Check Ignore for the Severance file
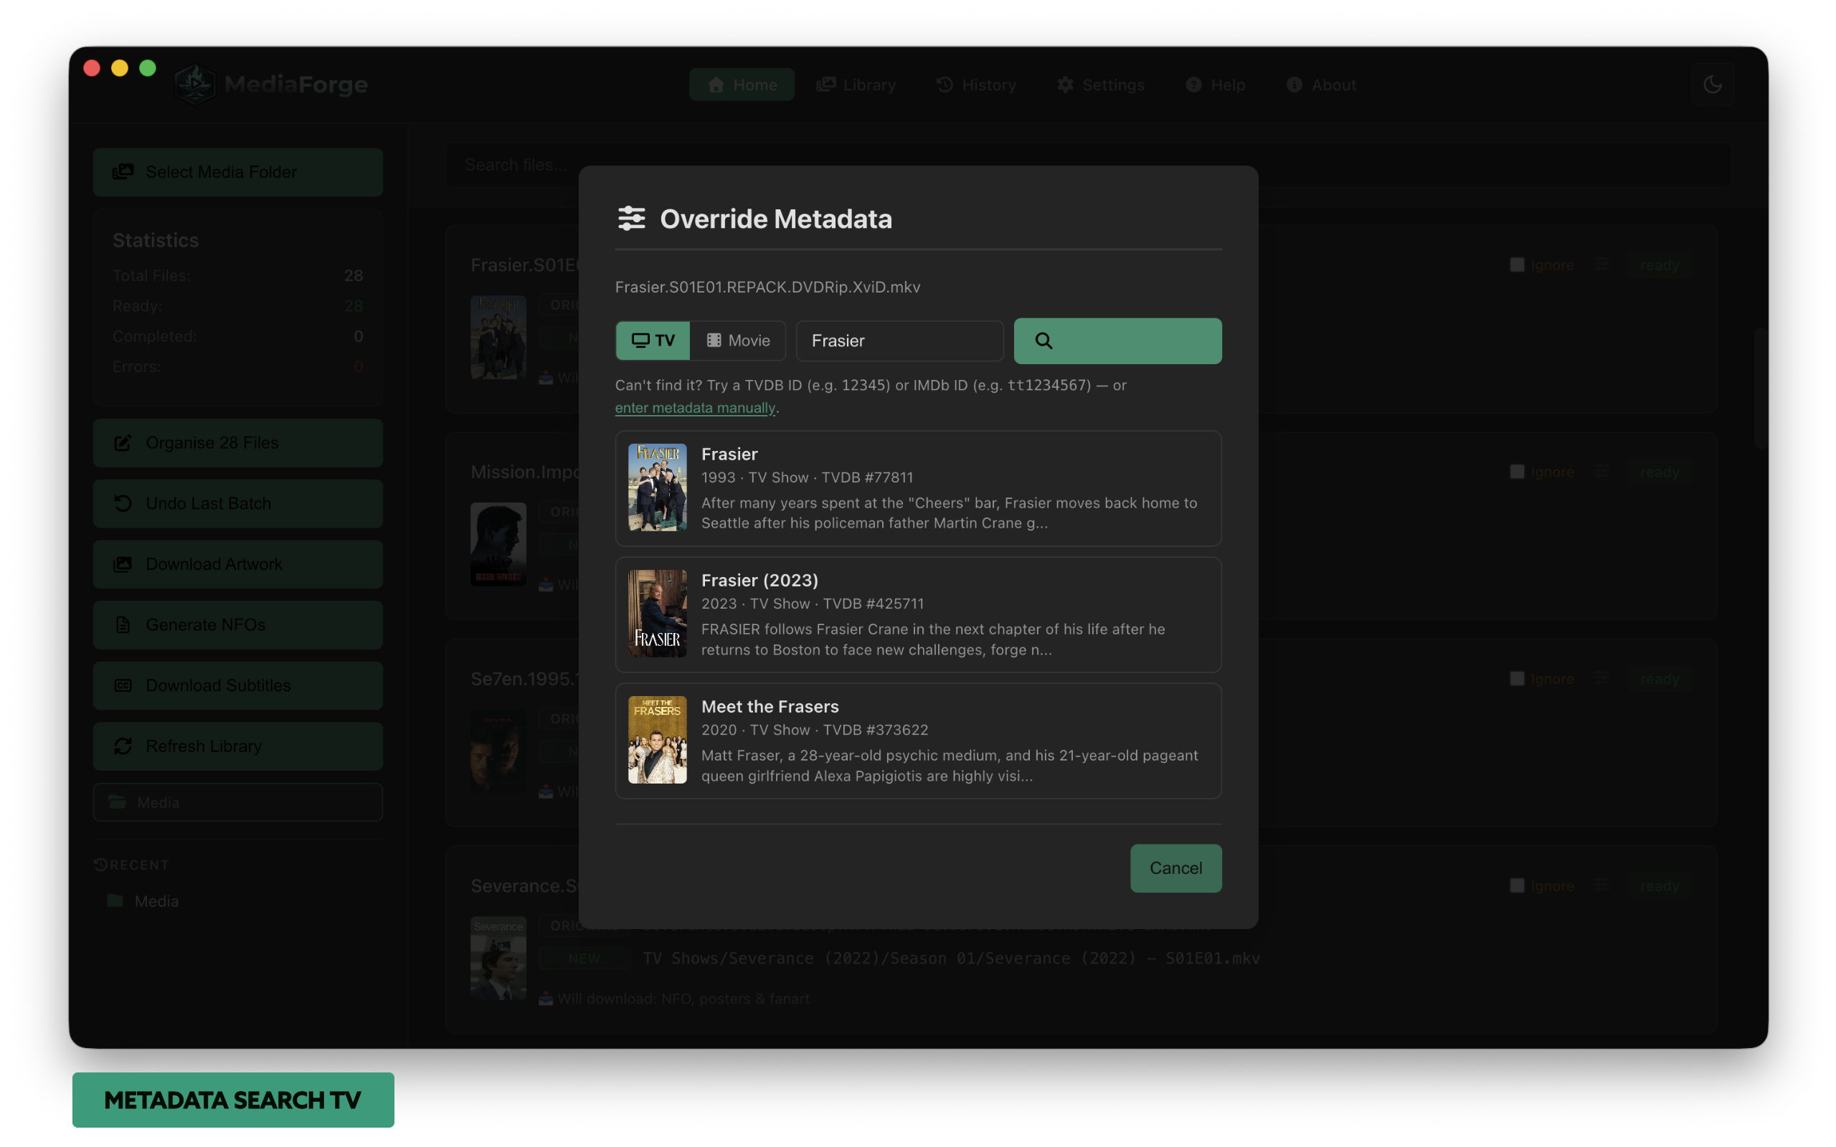 (x=1516, y=885)
